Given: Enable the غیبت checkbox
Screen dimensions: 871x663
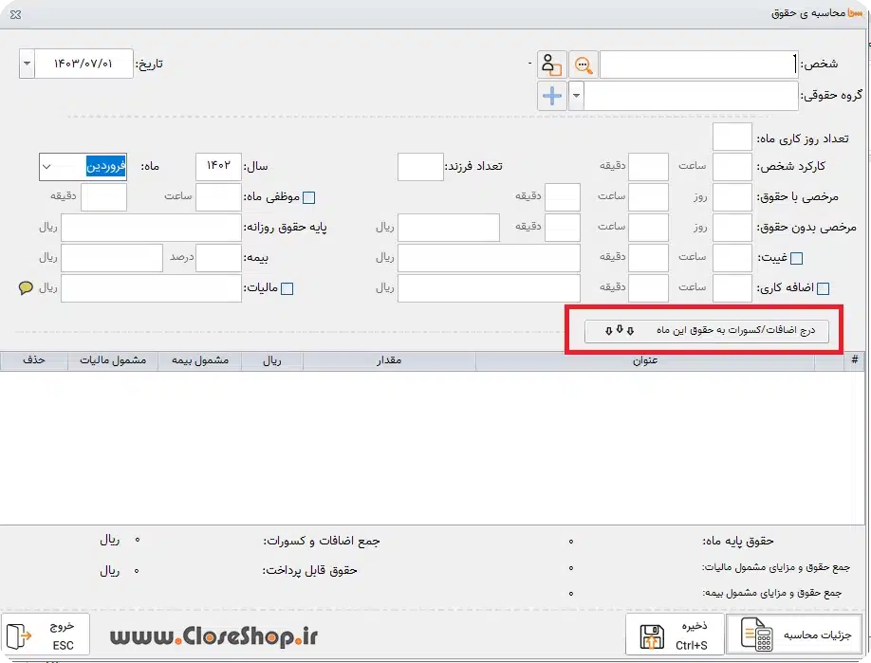Looking at the screenshot, I should coord(797,258).
